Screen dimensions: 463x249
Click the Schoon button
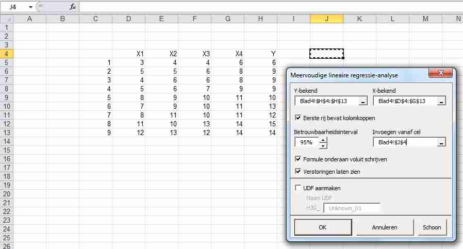coord(432,227)
